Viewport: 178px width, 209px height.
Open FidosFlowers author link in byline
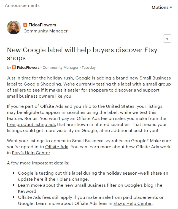[28, 68]
